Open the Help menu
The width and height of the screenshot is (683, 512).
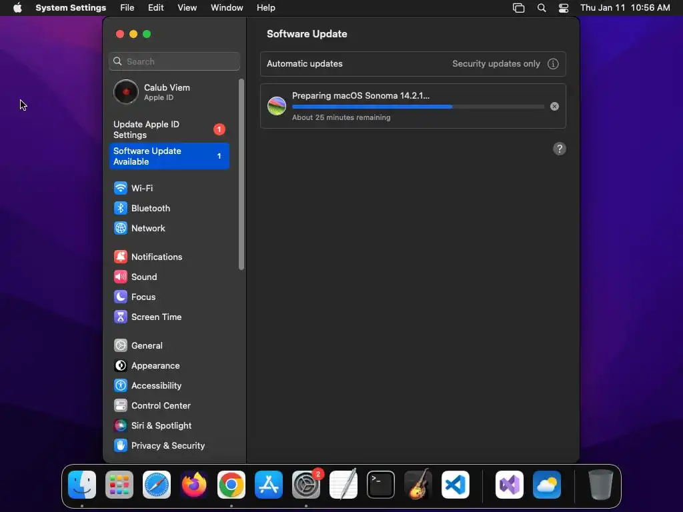[x=265, y=8]
